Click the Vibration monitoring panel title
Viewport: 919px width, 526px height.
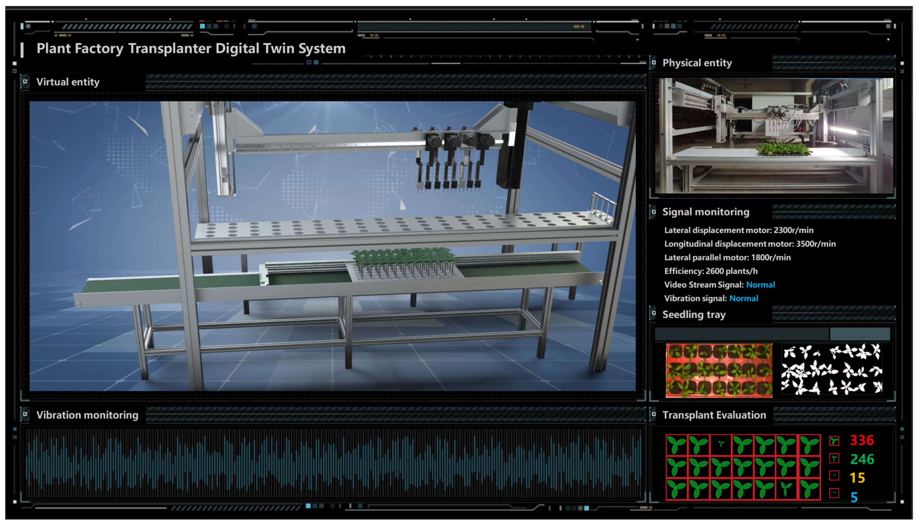[87, 415]
